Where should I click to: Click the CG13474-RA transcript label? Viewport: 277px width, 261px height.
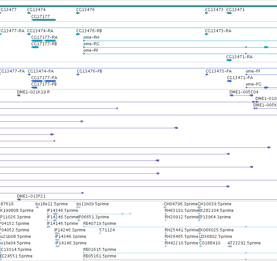40,31
